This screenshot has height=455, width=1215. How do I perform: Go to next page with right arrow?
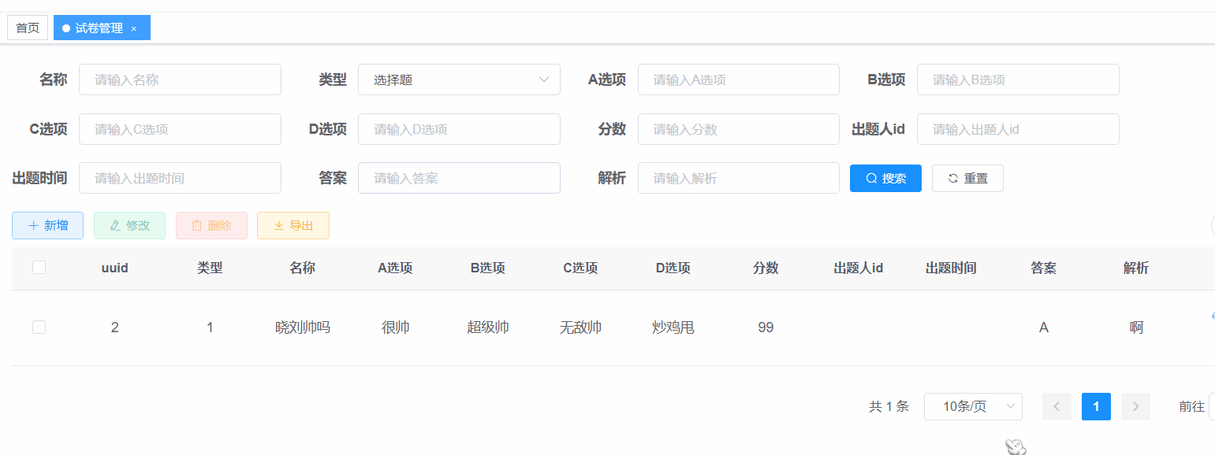tap(1135, 406)
